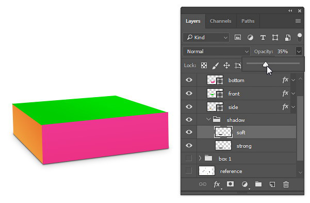The height and width of the screenshot is (203, 310).
Task: Open the Kind filter dropdown
Action: click(x=206, y=37)
